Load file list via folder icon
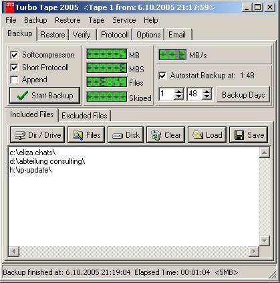The height and width of the screenshot is (283, 280). click(x=198, y=135)
